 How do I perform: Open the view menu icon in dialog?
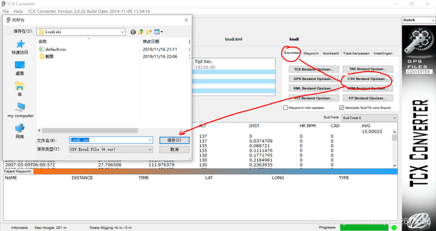pyautogui.click(x=158, y=32)
